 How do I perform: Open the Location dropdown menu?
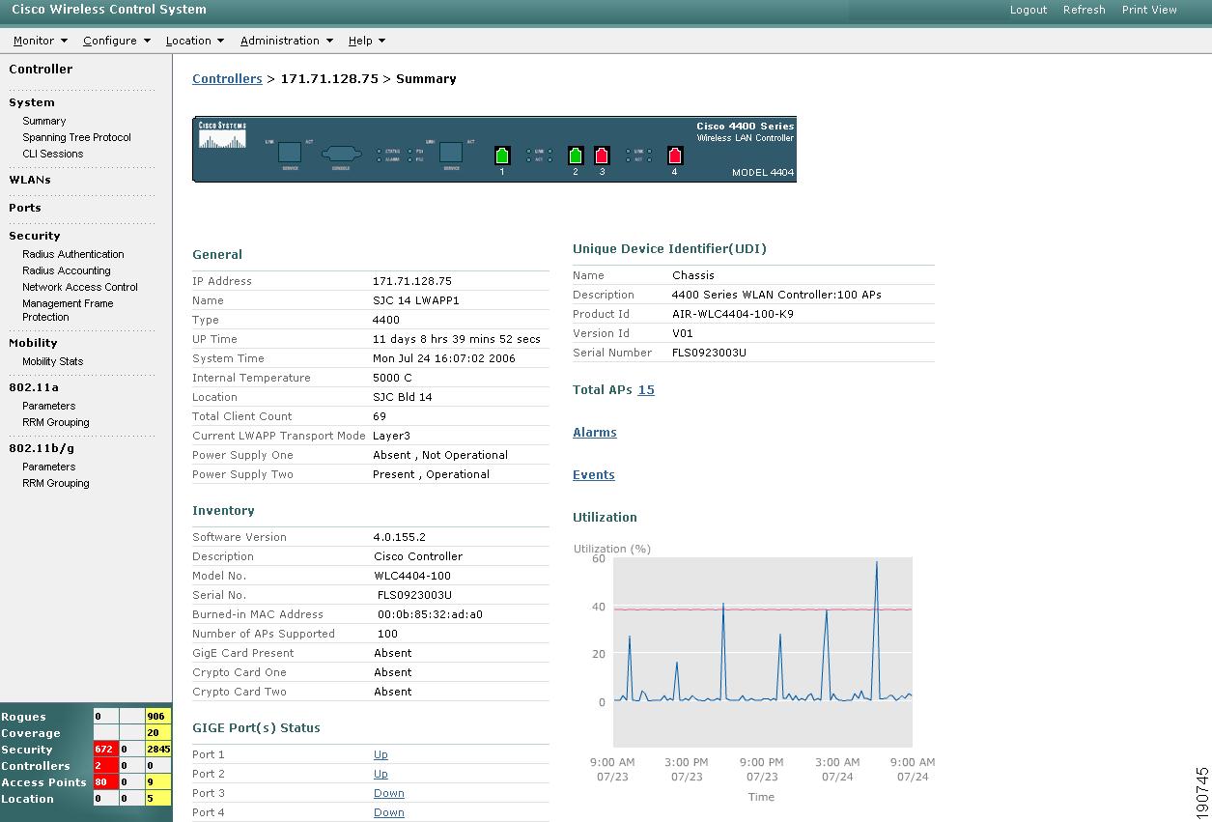click(194, 41)
